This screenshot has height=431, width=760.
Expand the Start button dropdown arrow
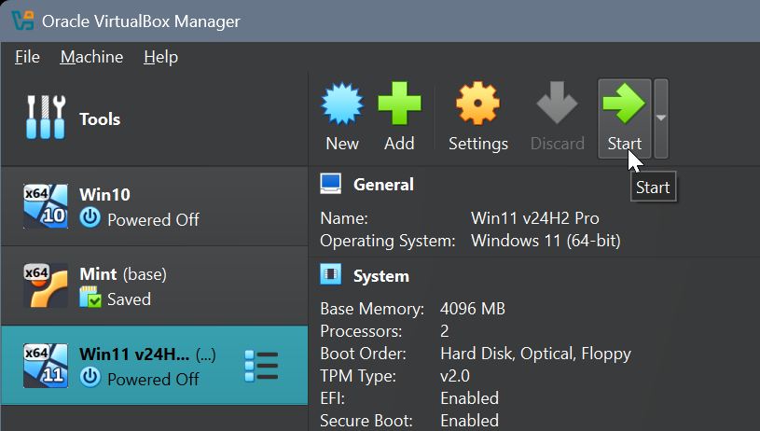coord(661,118)
